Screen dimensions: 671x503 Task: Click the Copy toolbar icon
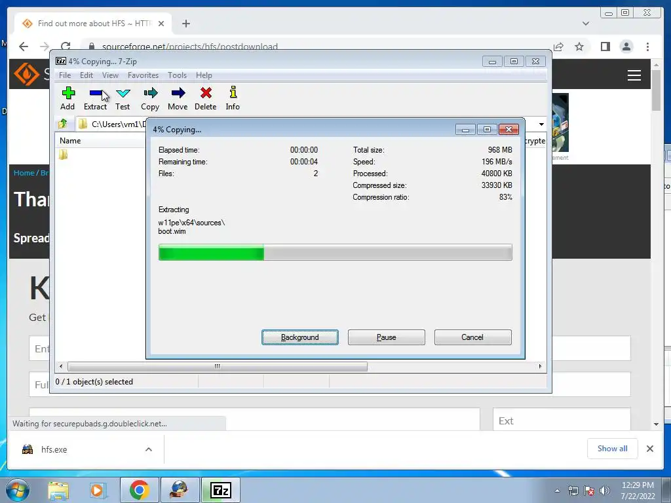[x=150, y=98]
